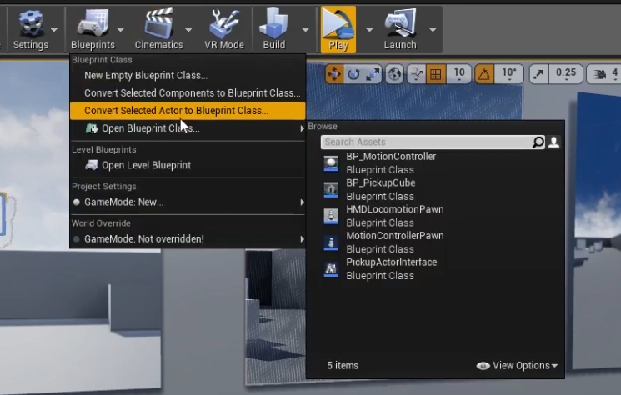The image size is (621, 395).
Task: Click the BP_MotionController thumbnail
Action: 331,163
